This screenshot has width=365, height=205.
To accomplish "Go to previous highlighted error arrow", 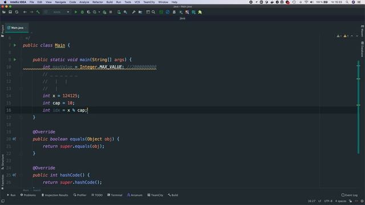I will click(x=352, y=36).
